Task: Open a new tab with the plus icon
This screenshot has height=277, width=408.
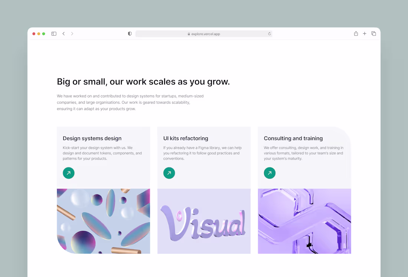Action: tap(365, 33)
